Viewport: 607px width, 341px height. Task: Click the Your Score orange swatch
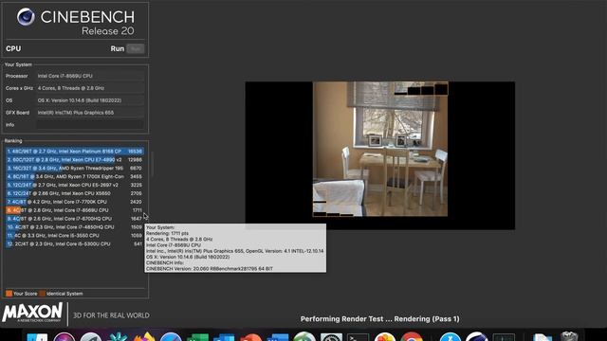pyautogui.click(x=9, y=294)
